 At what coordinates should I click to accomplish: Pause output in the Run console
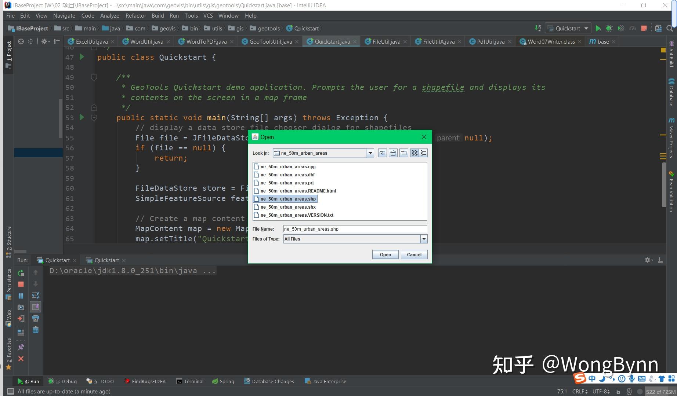21,296
